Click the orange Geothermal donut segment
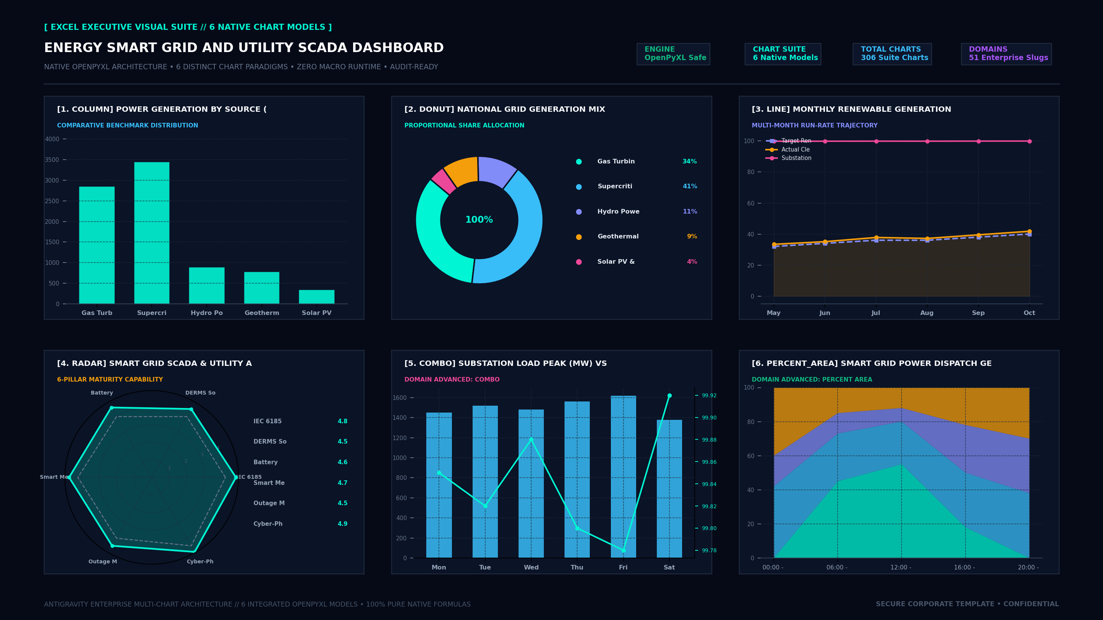 coord(463,171)
